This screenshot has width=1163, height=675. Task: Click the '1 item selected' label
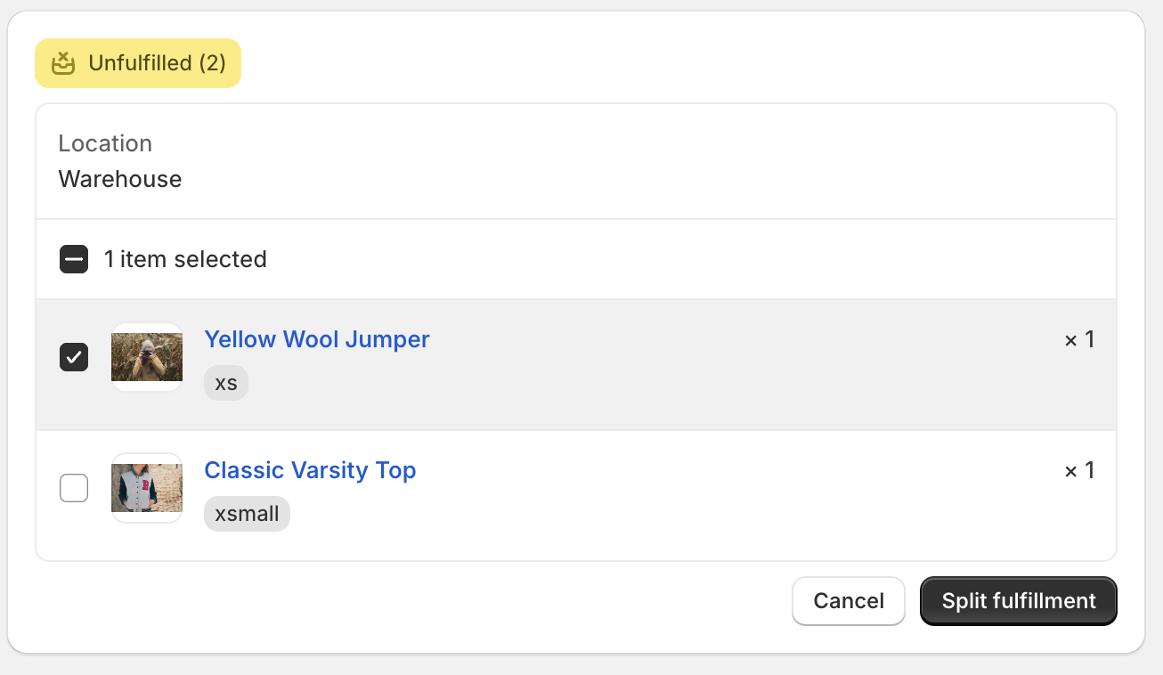[x=185, y=259]
